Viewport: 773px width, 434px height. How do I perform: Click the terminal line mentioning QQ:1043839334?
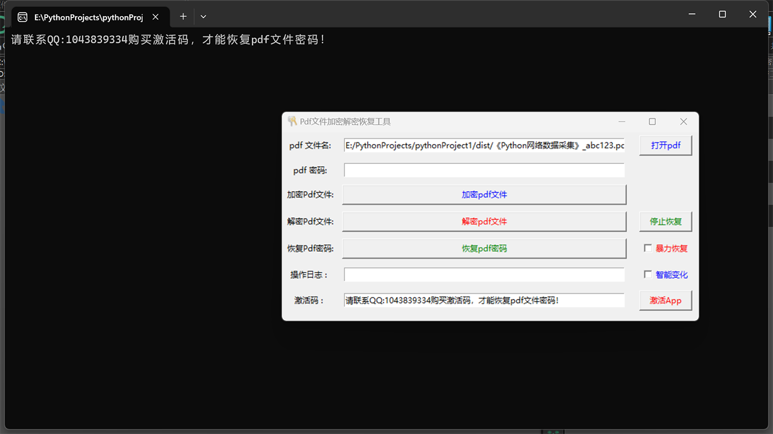pos(168,40)
